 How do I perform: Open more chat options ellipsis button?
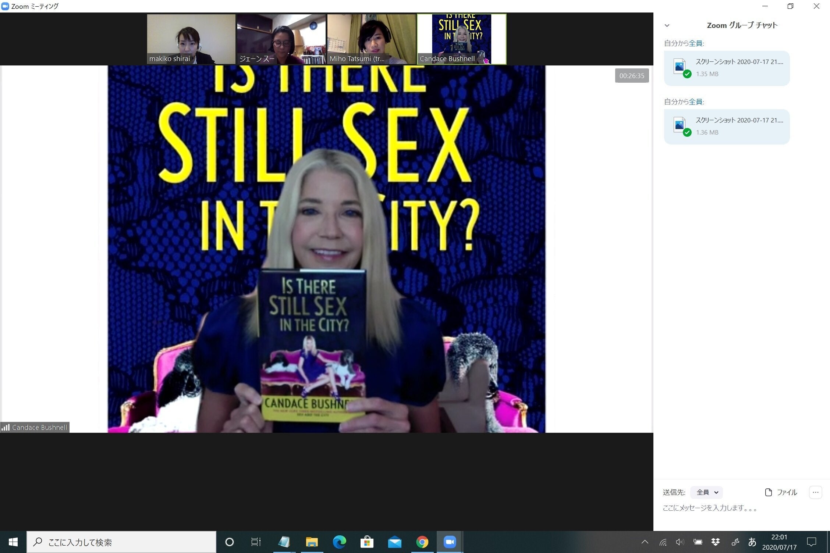pyautogui.click(x=815, y=492)
